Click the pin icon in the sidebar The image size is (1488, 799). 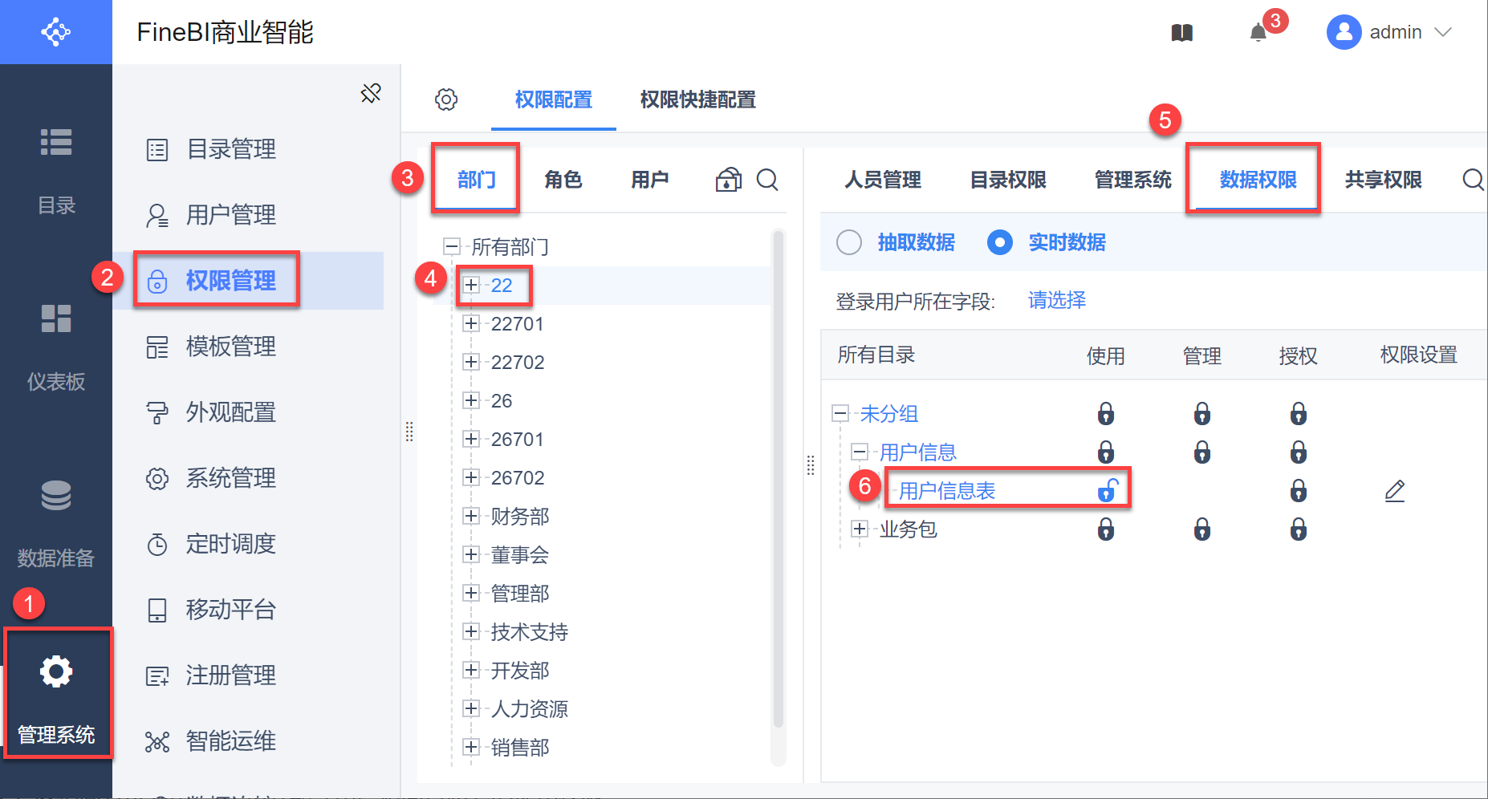(371, 93)
